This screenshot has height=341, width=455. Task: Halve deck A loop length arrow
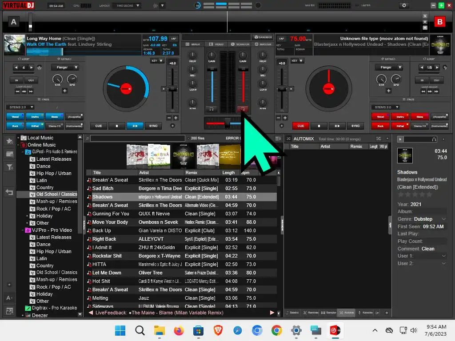click(16, 67)
